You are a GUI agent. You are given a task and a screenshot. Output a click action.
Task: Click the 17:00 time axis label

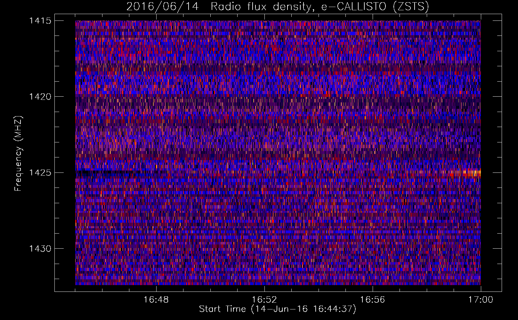tap(481, 300)
